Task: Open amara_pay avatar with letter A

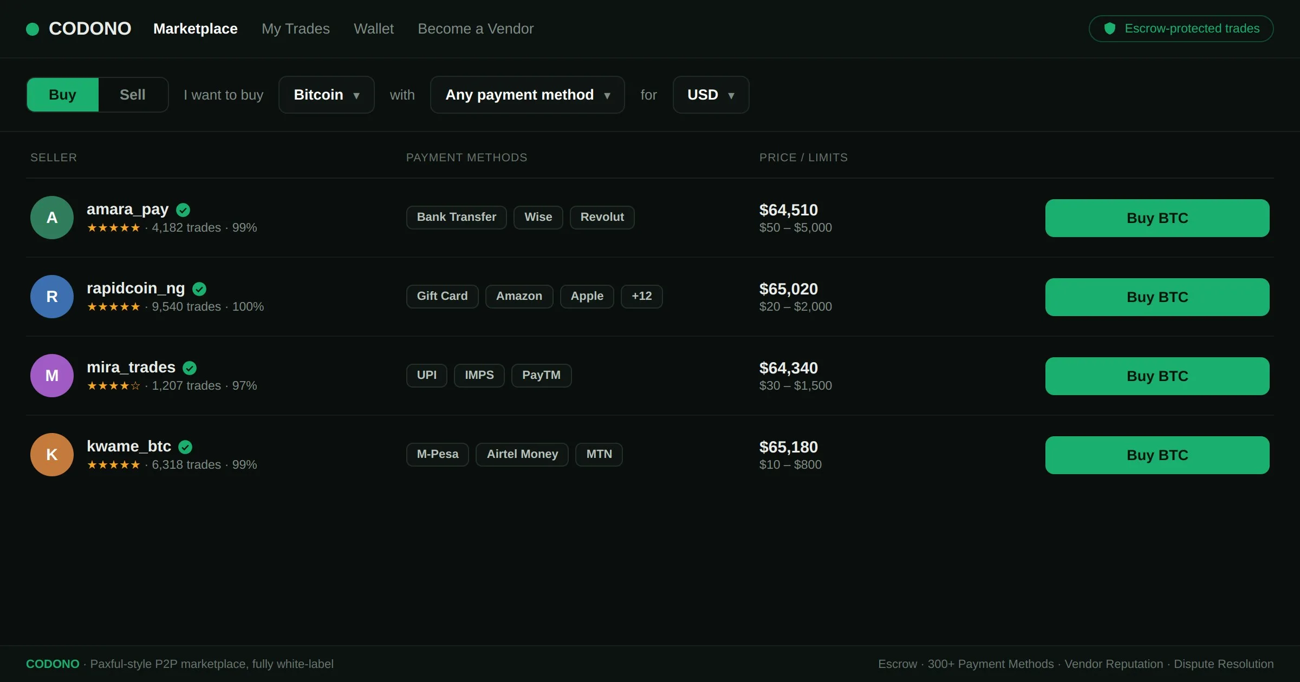Action: tap(52, 218)
